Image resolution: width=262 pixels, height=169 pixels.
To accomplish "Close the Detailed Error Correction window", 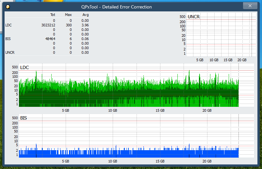I will coord(250,6).
